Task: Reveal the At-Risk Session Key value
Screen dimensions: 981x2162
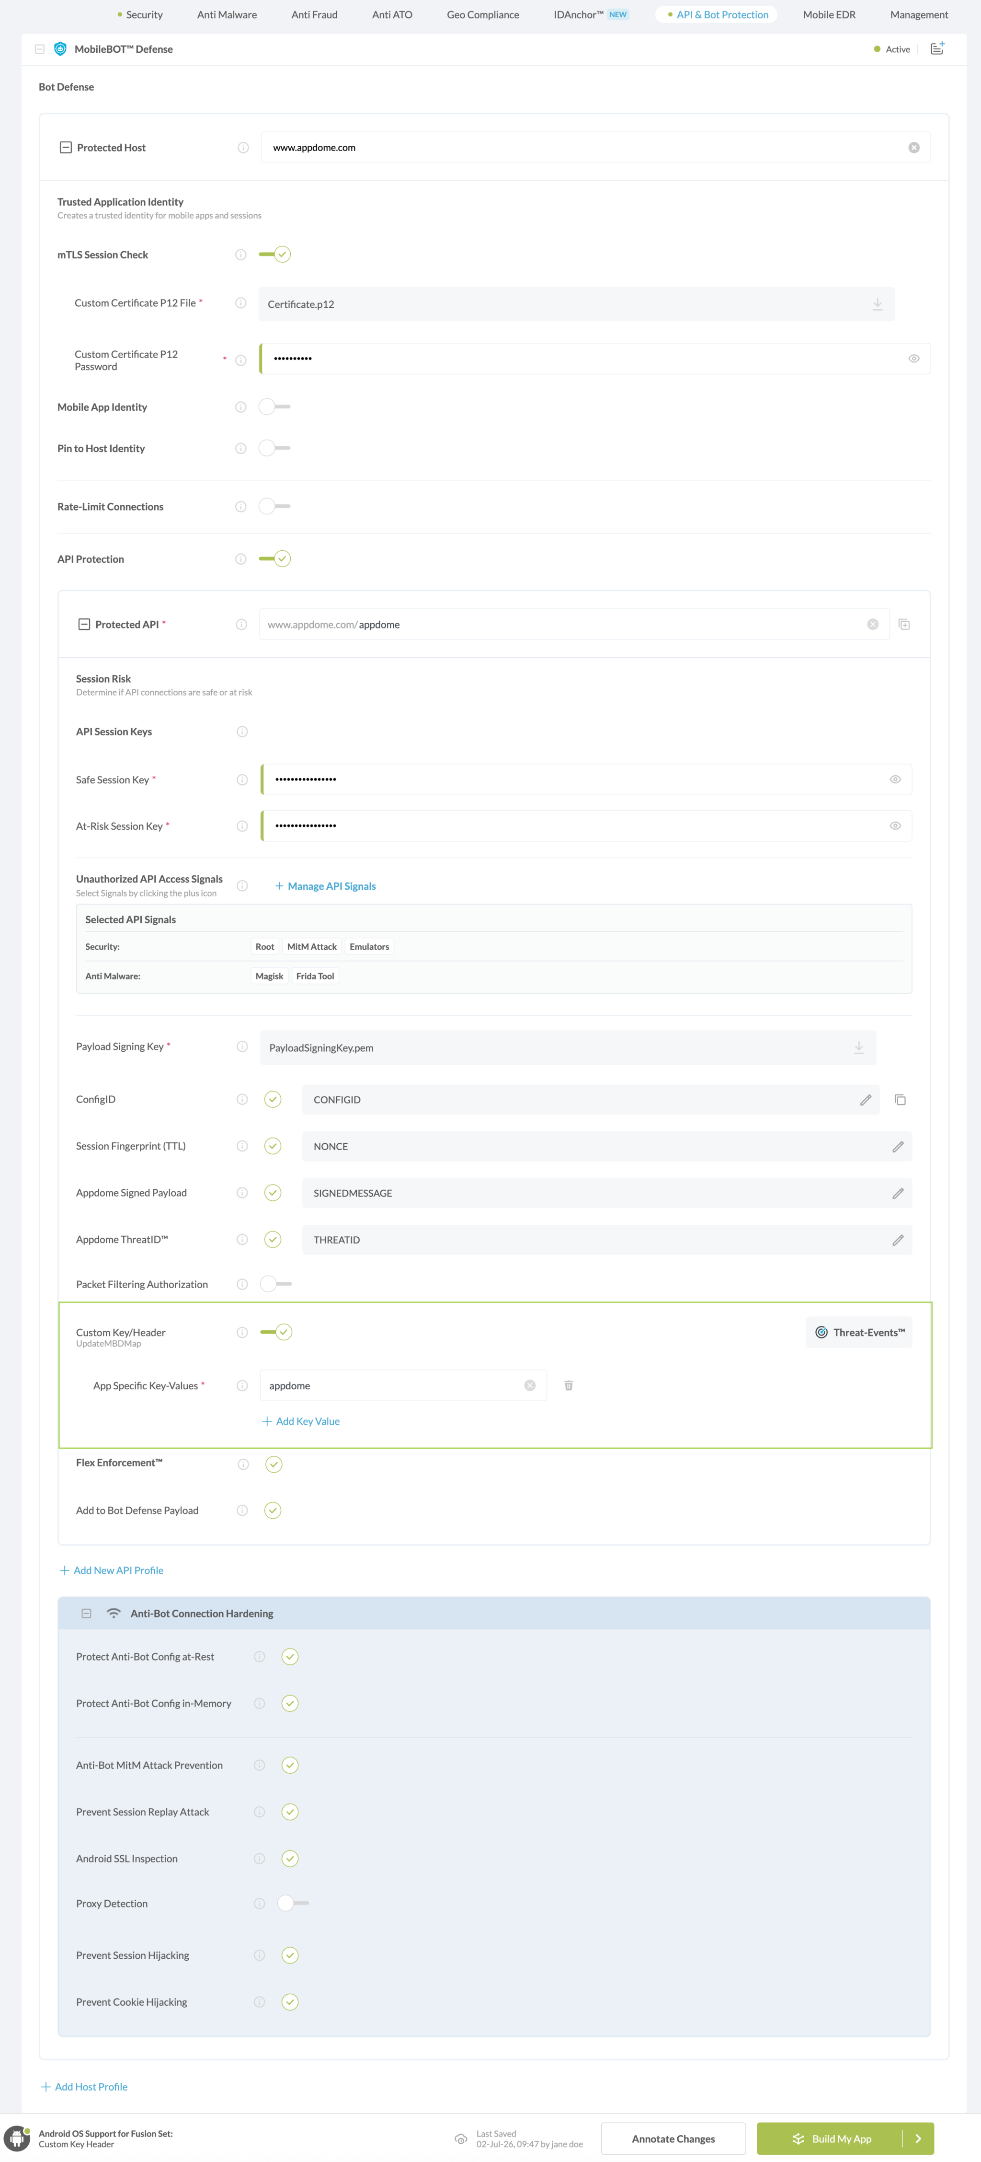Action: pyautogui.click(x=895, y=826)
